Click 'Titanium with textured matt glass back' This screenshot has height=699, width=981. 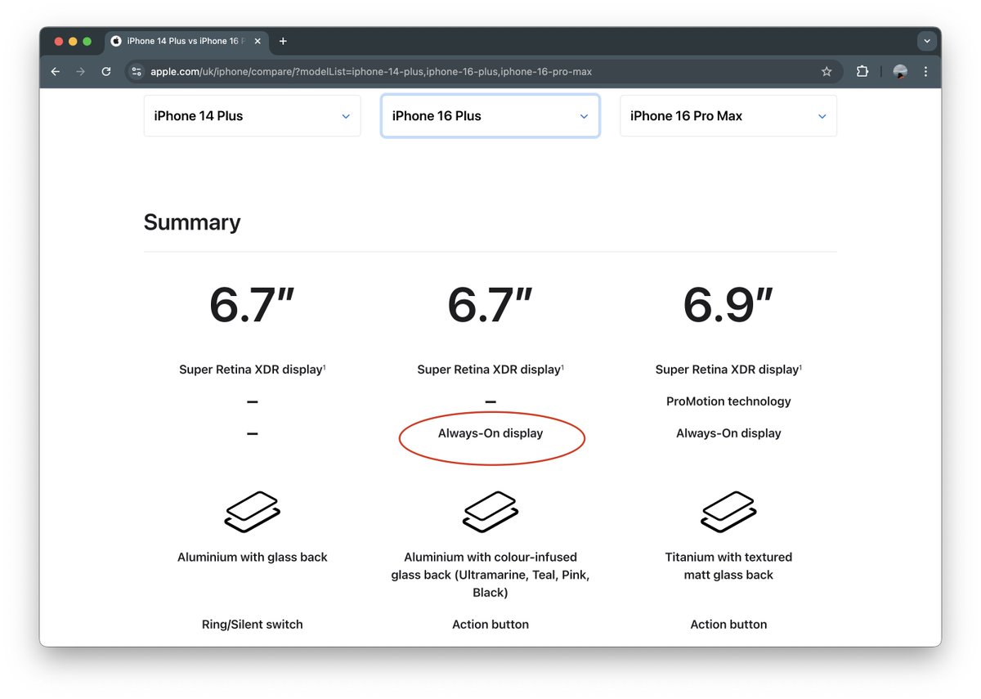tap(728, 566)
